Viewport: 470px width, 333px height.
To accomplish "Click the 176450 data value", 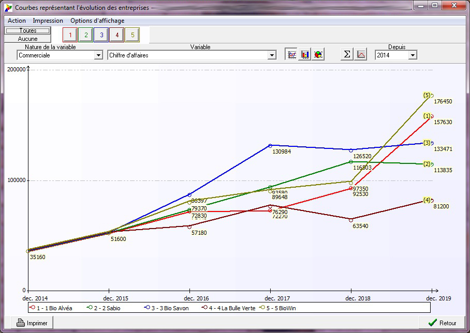I will [x=443, y=101].
